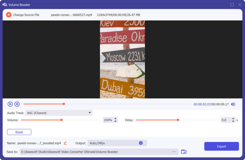Decrease volume with the down stepper arrow
This screenshot has height=160, width=245.
(115, 121)
